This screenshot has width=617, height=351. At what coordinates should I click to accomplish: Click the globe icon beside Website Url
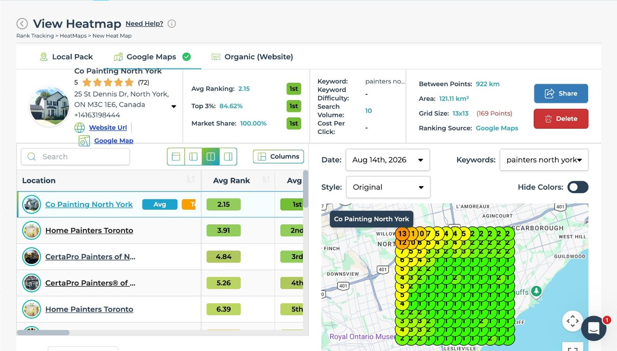pos(79,128)
